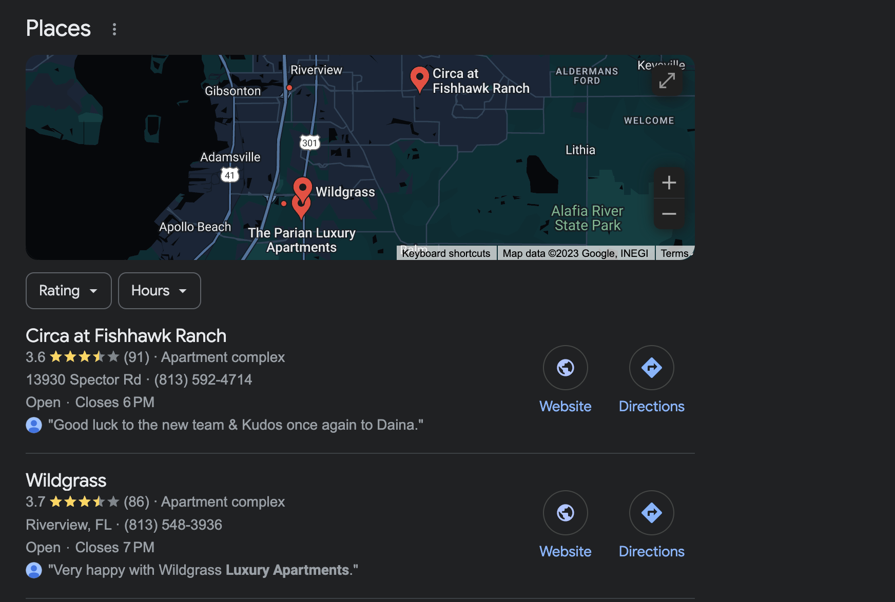Open the directions icon for Wildgrass
This screenshot has width=895, height=602.
(651, 513)
